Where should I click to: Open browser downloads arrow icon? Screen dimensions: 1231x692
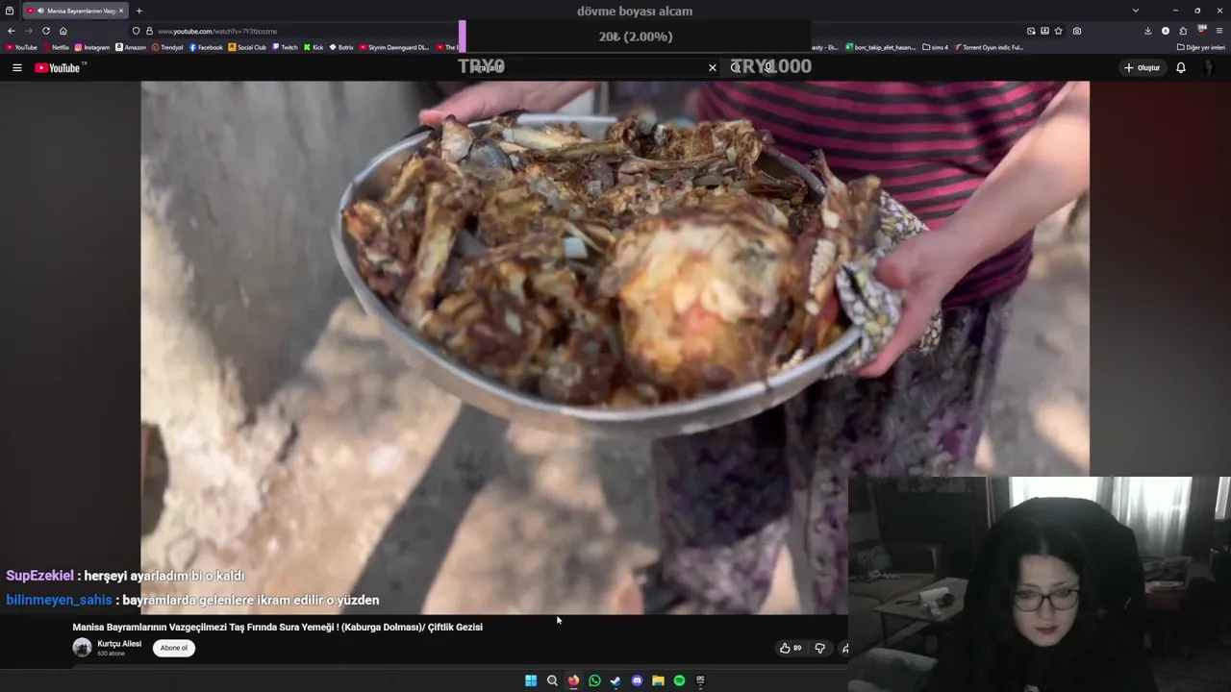coord(1147,31)
